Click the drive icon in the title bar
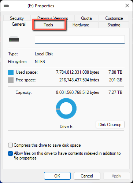This screenshot has width=133, height=183. [x=6, y=6]
